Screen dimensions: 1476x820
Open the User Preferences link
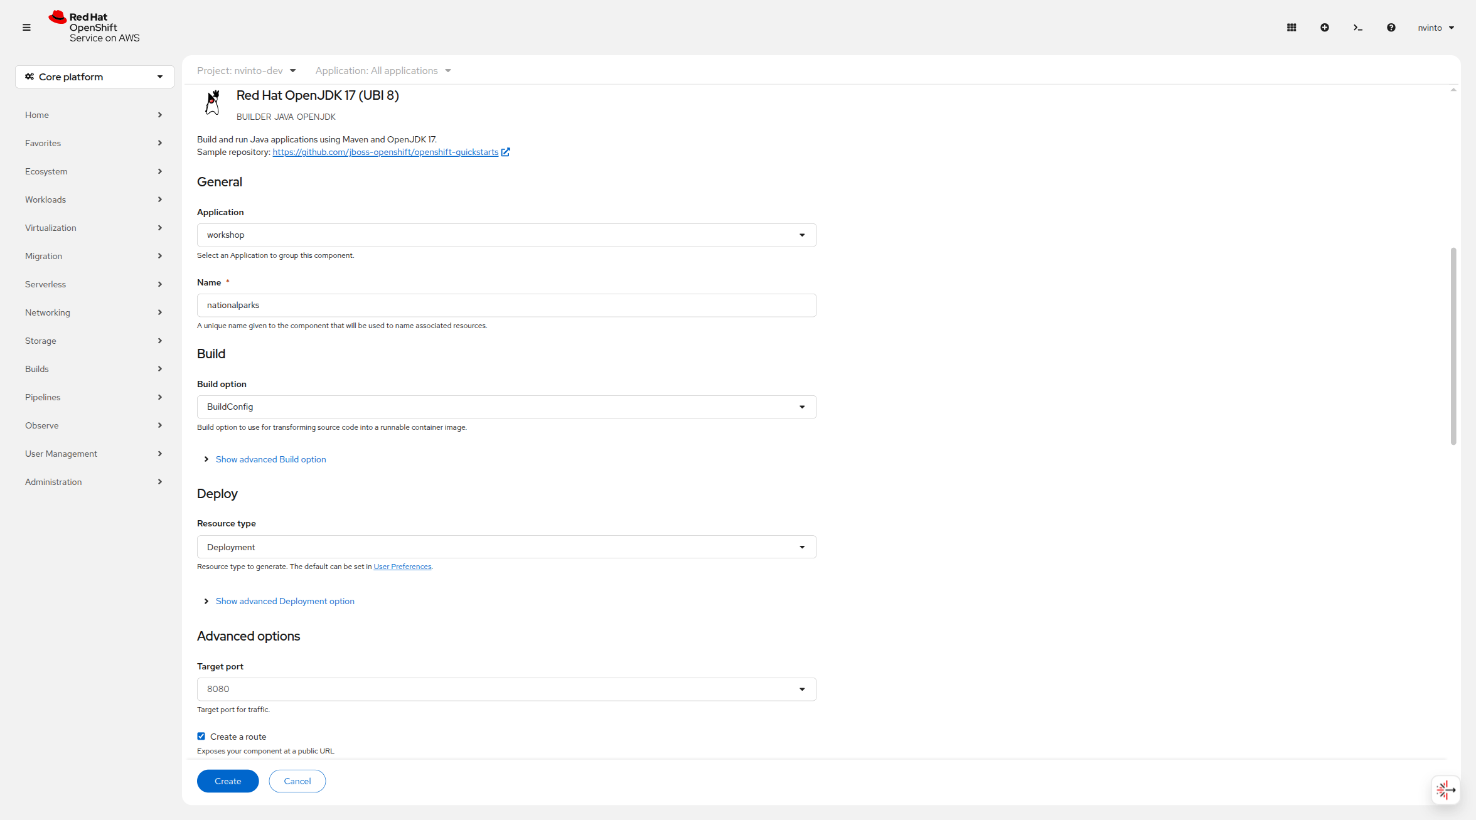(402, 567)
